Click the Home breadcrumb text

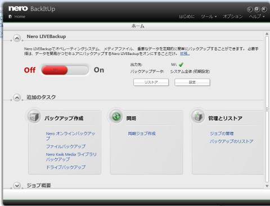coord(20,17)
